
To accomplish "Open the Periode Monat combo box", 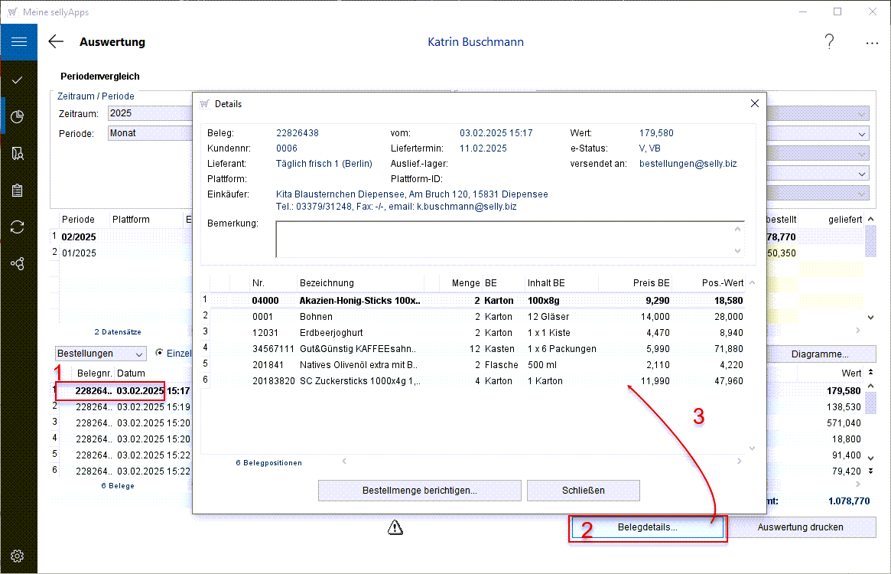I will coord(149,133).
